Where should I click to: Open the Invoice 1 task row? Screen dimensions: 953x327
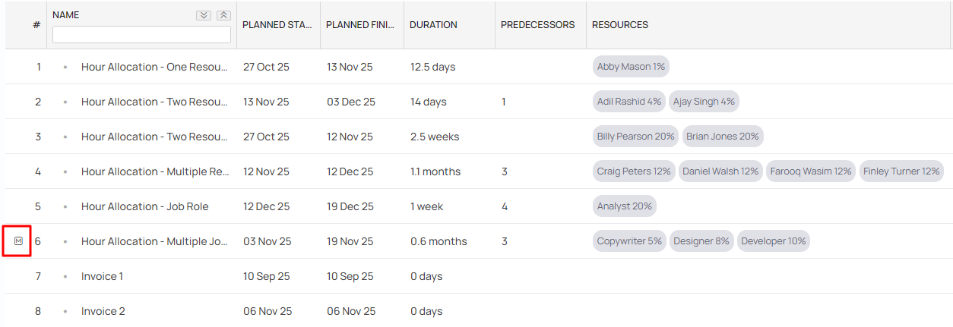pos(103,276)
